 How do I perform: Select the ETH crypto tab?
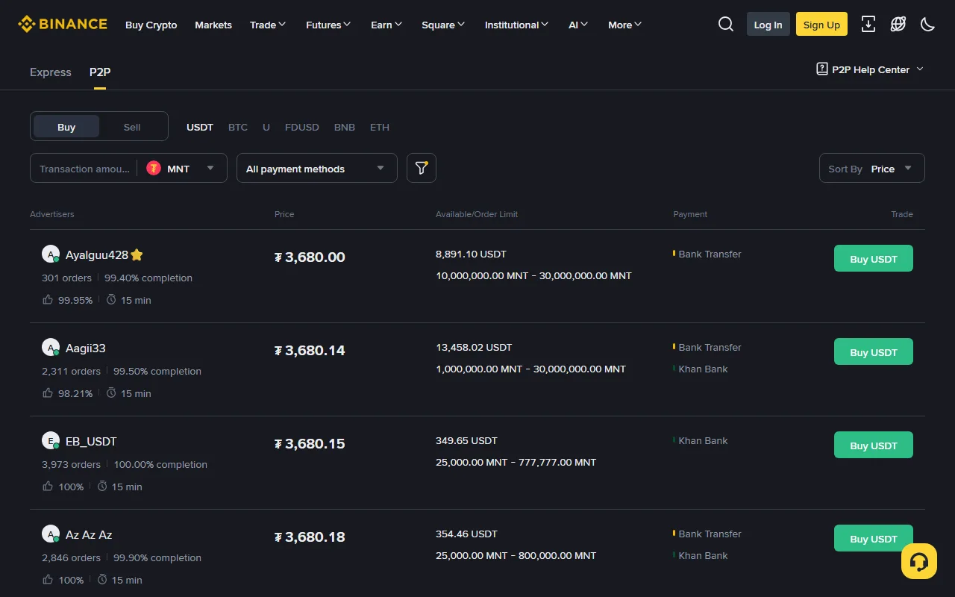[380, 127]
